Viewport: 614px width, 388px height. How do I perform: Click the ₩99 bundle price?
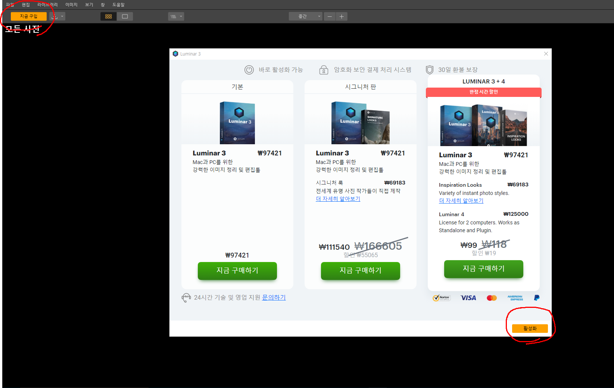(x=468, y=245)
